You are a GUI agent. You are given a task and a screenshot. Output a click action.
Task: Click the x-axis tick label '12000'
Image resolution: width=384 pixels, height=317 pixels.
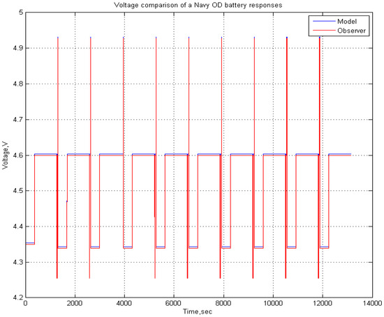click(x=323, y=303)
